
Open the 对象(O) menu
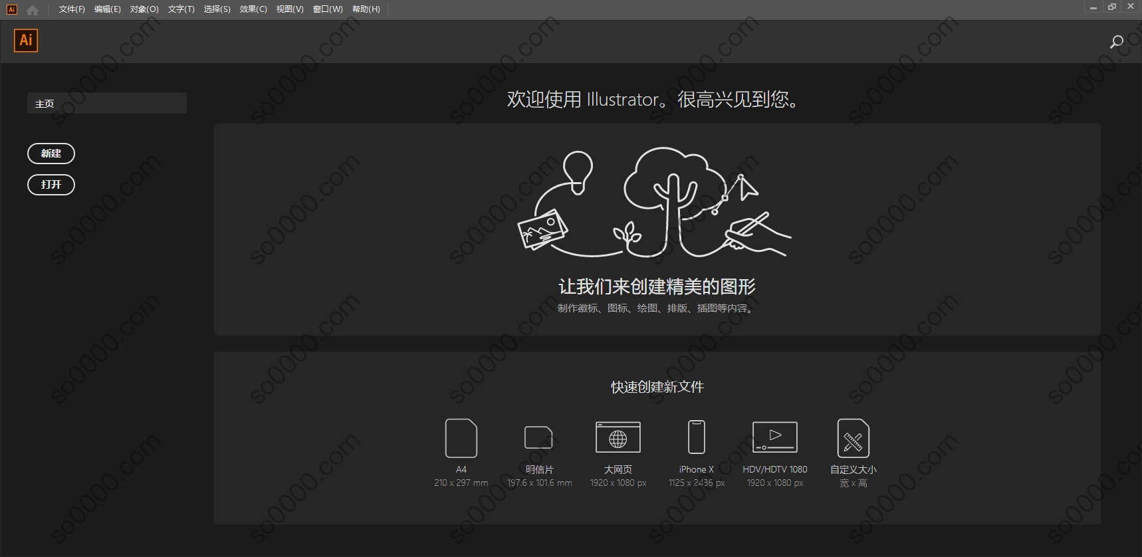point(144,9)
